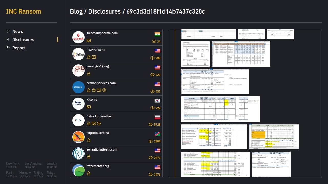Click the dollar icon under Estra Automotive

pyautogui.click(x=99, y=123)
